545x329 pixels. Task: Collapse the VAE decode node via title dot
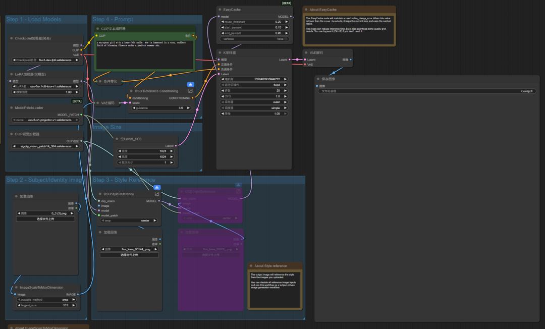(306, 52)
